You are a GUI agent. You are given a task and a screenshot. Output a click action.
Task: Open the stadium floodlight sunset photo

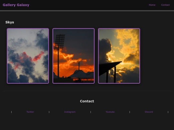(x=73, y=56)
